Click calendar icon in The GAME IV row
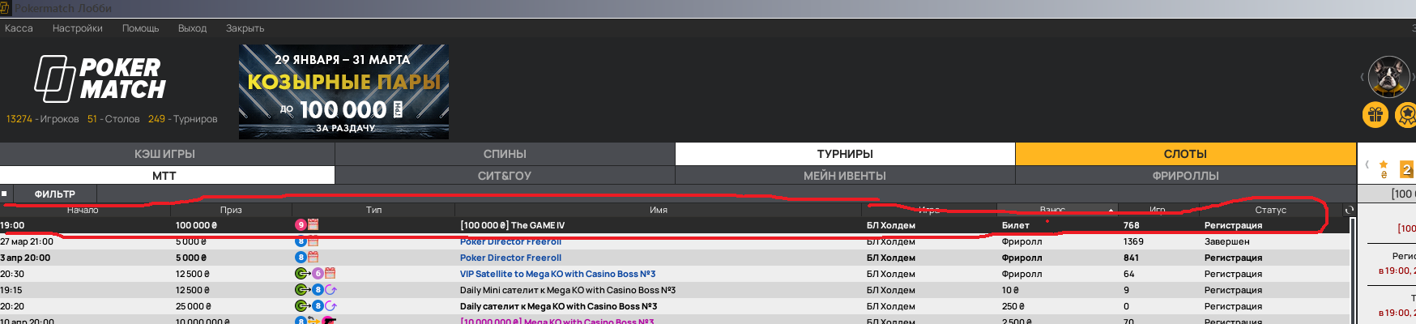 [x=313, y=225]
